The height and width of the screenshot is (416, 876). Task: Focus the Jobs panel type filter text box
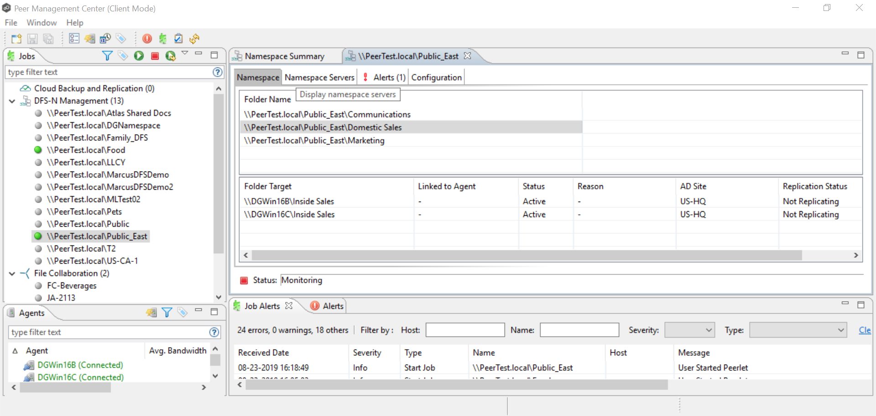tap(109, 72)
